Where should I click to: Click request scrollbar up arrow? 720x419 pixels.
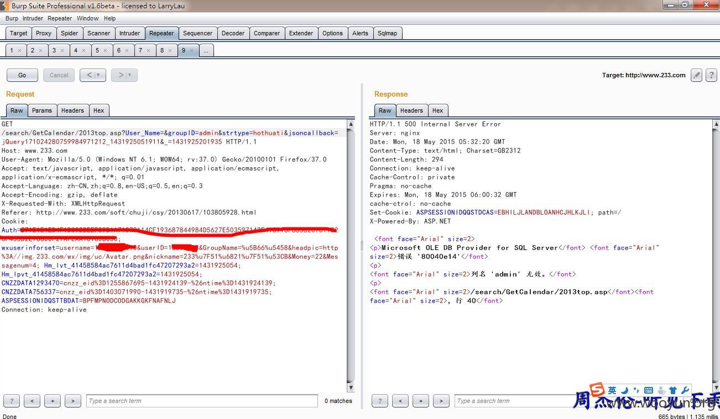[x=351, y=124]
